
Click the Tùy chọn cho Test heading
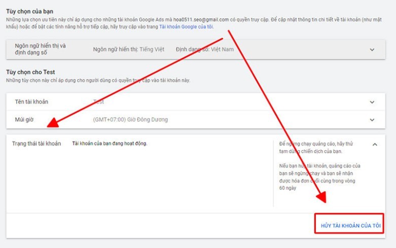click(30, 72)
